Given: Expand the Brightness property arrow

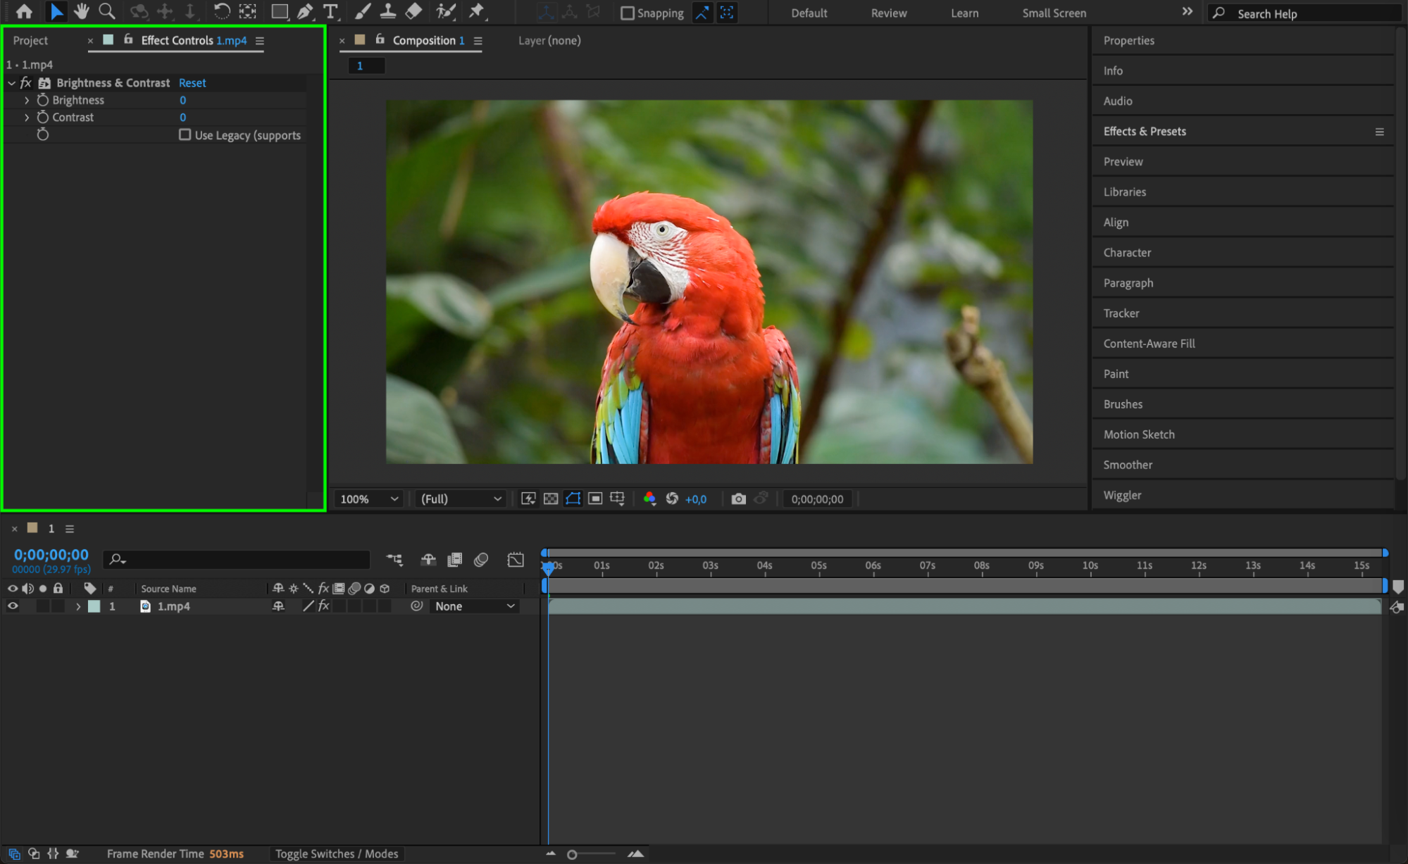Looking at the screenshot, I should pyautogui.click(x=27, y=100).
